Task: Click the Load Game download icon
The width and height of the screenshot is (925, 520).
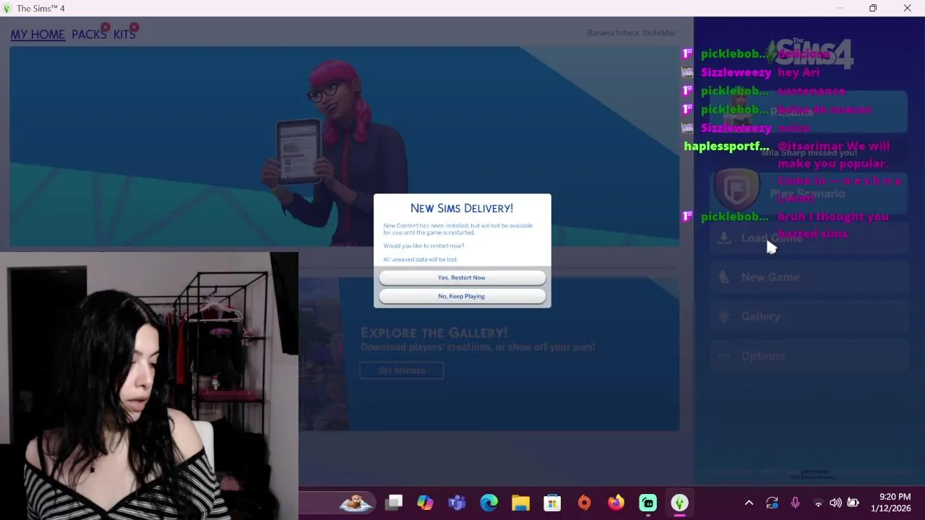Action: coord(724,238)
